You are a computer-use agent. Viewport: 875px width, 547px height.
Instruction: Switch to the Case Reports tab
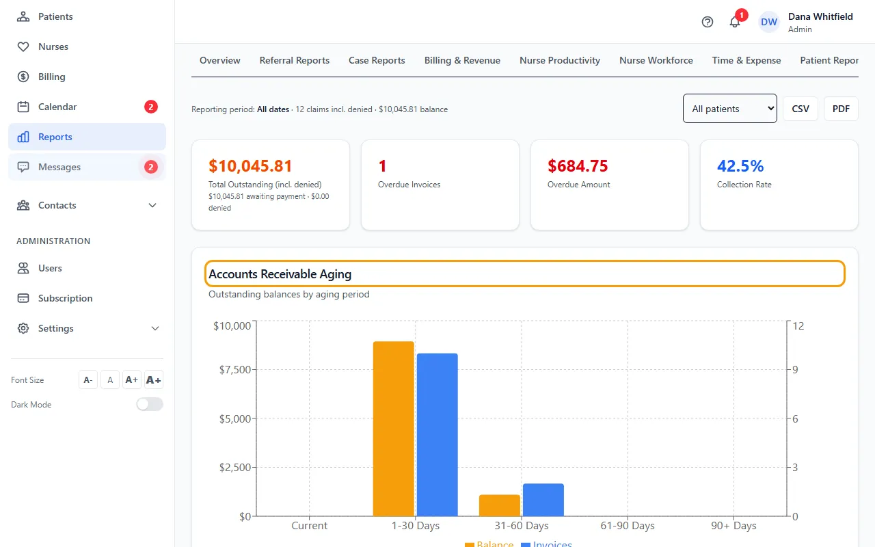point(377,60)
